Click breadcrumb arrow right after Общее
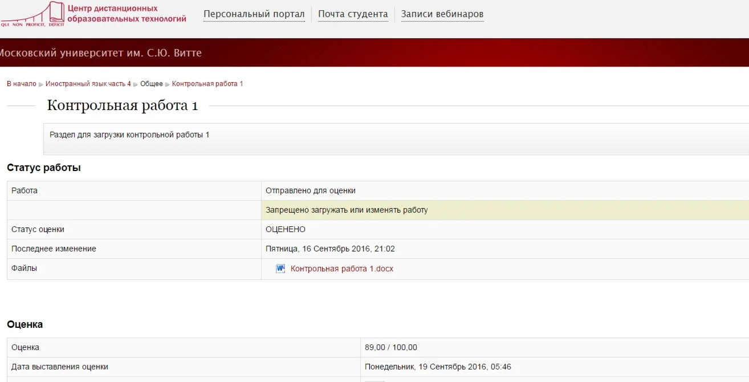The height and width of the screenshot is (382, 749). click(168, 84)
